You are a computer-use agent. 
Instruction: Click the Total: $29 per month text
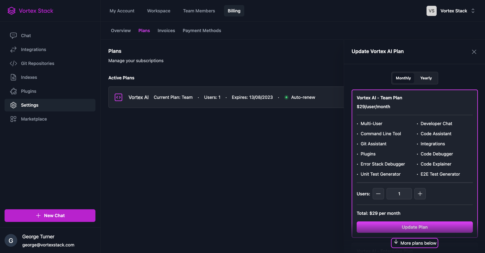tap(378, 213)
